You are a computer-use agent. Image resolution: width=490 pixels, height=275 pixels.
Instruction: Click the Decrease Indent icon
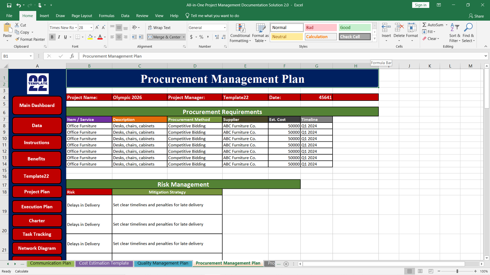(x=134, y=37)
